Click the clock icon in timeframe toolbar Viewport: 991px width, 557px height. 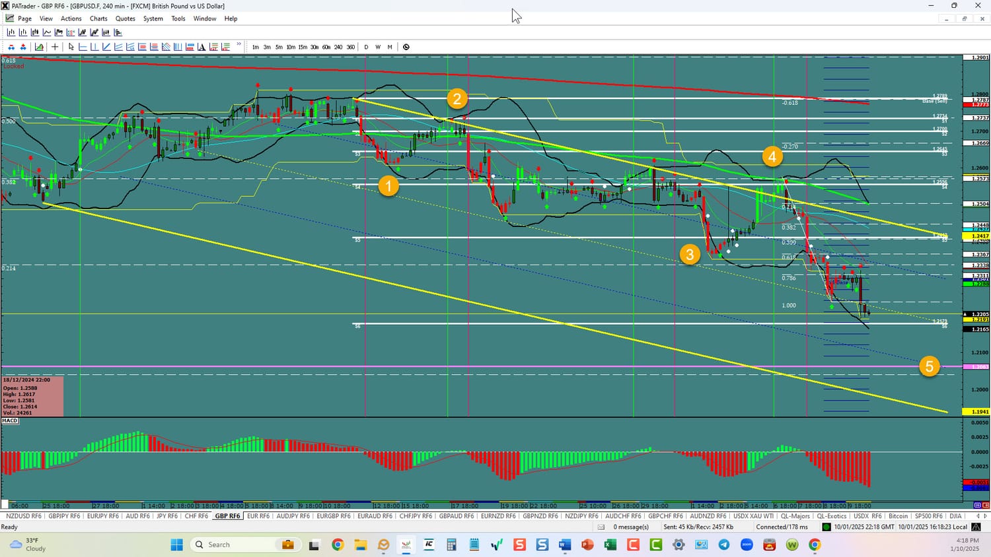pyautogui.click(x=406, y=47)
